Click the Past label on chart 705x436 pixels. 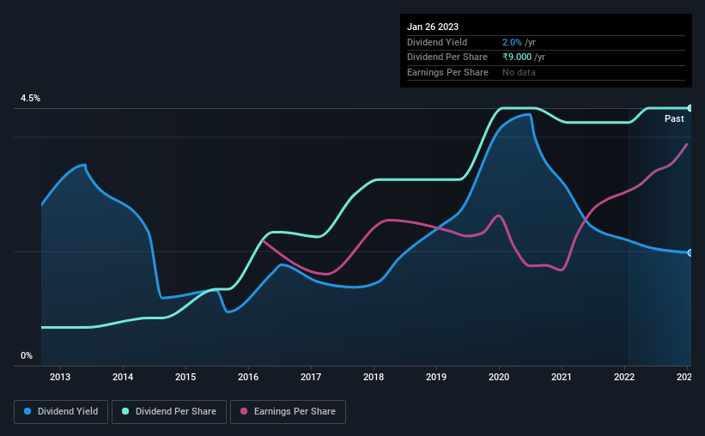(674, 118)
